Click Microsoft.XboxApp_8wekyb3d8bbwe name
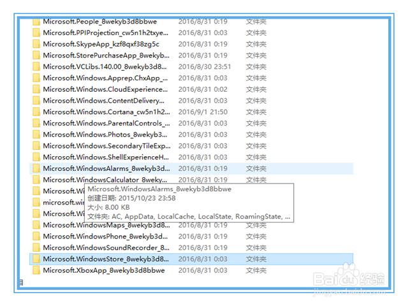 coord(104,270)
